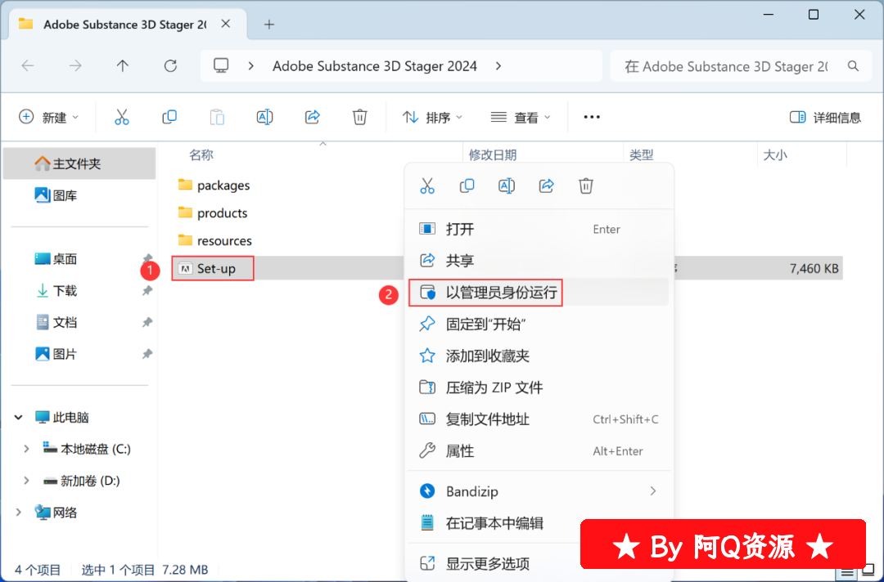Click the Rename icon in the Explorer toolbar
This screenshot has width=884, height=582.
click(x=264, y=117)
